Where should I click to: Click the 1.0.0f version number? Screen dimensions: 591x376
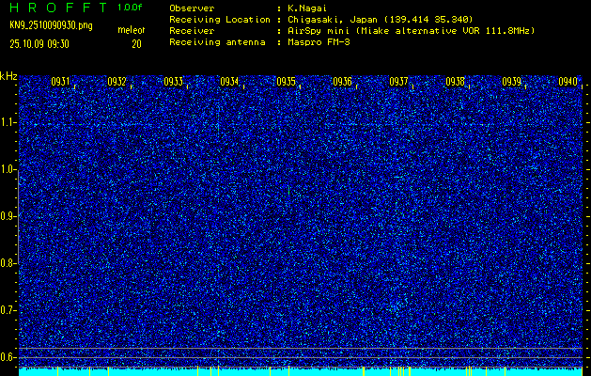[131, 7]
